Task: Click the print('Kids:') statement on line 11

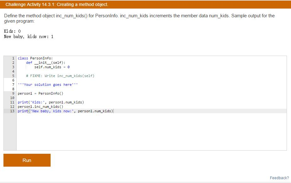Action: (x=51, y=102)
